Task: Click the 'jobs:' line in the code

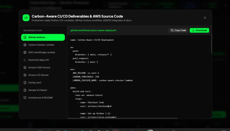Action: [x=73, y=88]
